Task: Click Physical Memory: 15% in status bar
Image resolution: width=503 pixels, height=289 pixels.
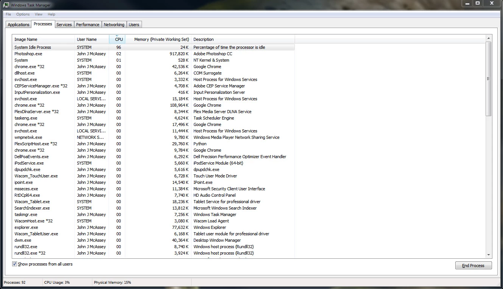Action: point(112,282)
